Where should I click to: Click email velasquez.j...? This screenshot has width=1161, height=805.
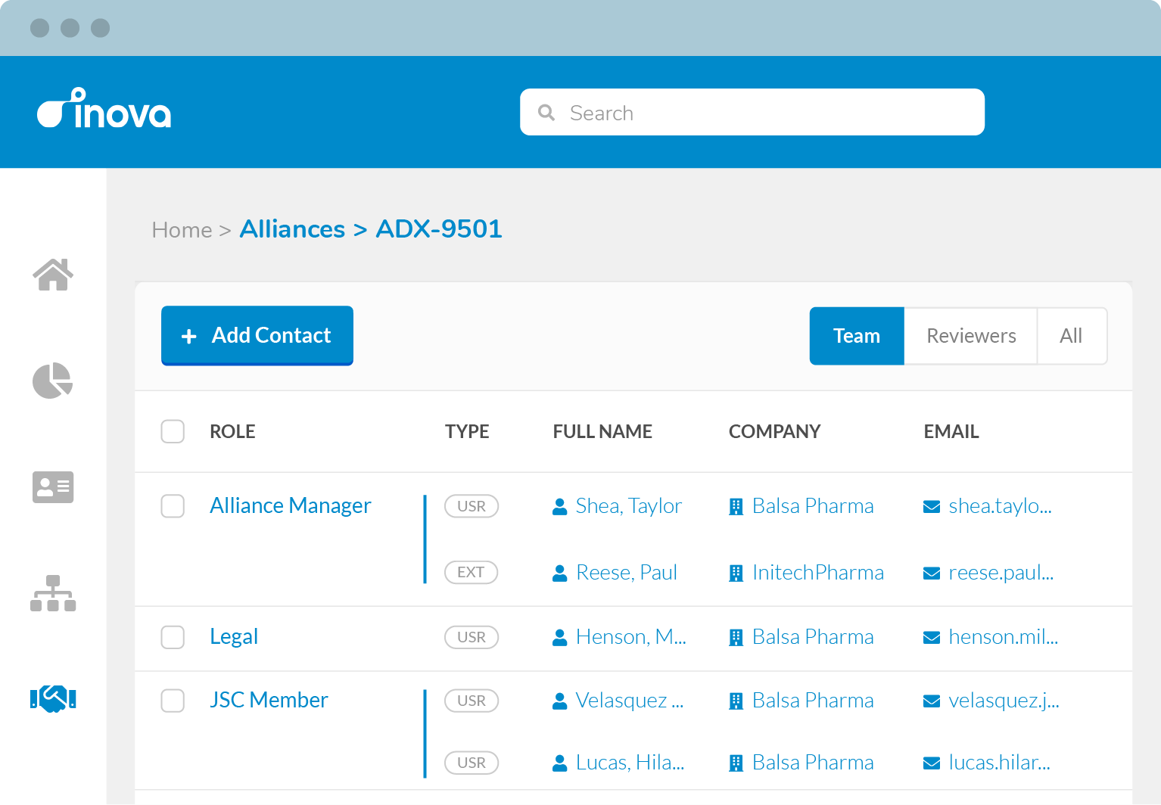coord(1004,701)
